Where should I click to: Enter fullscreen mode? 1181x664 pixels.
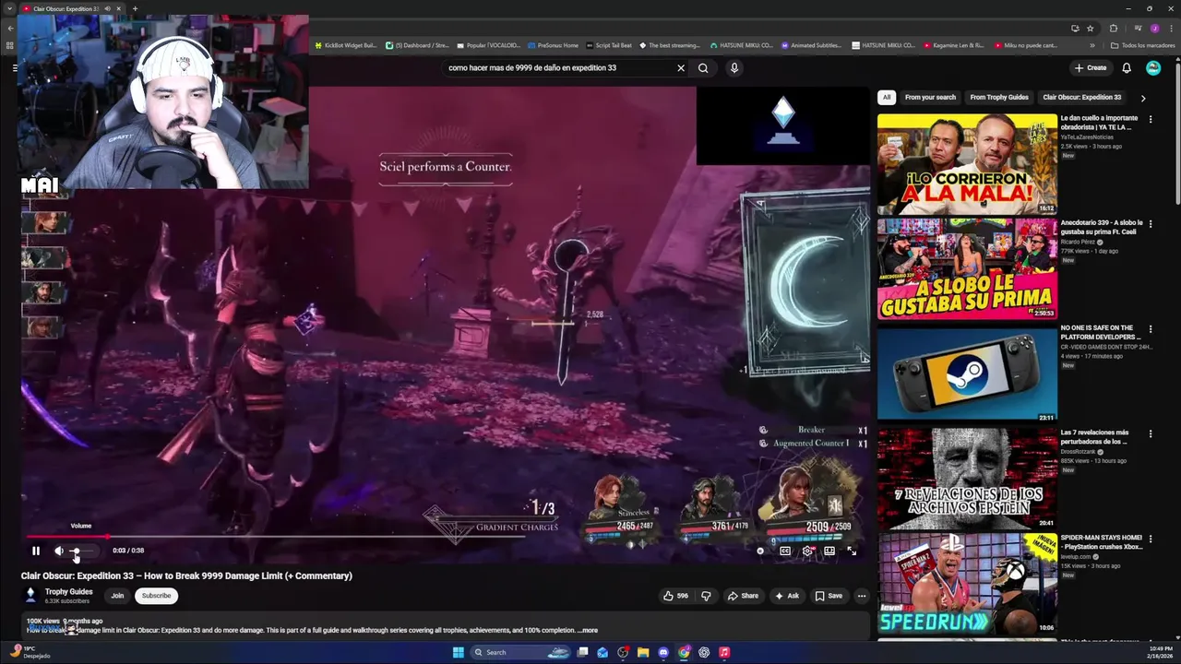point(852,551)
